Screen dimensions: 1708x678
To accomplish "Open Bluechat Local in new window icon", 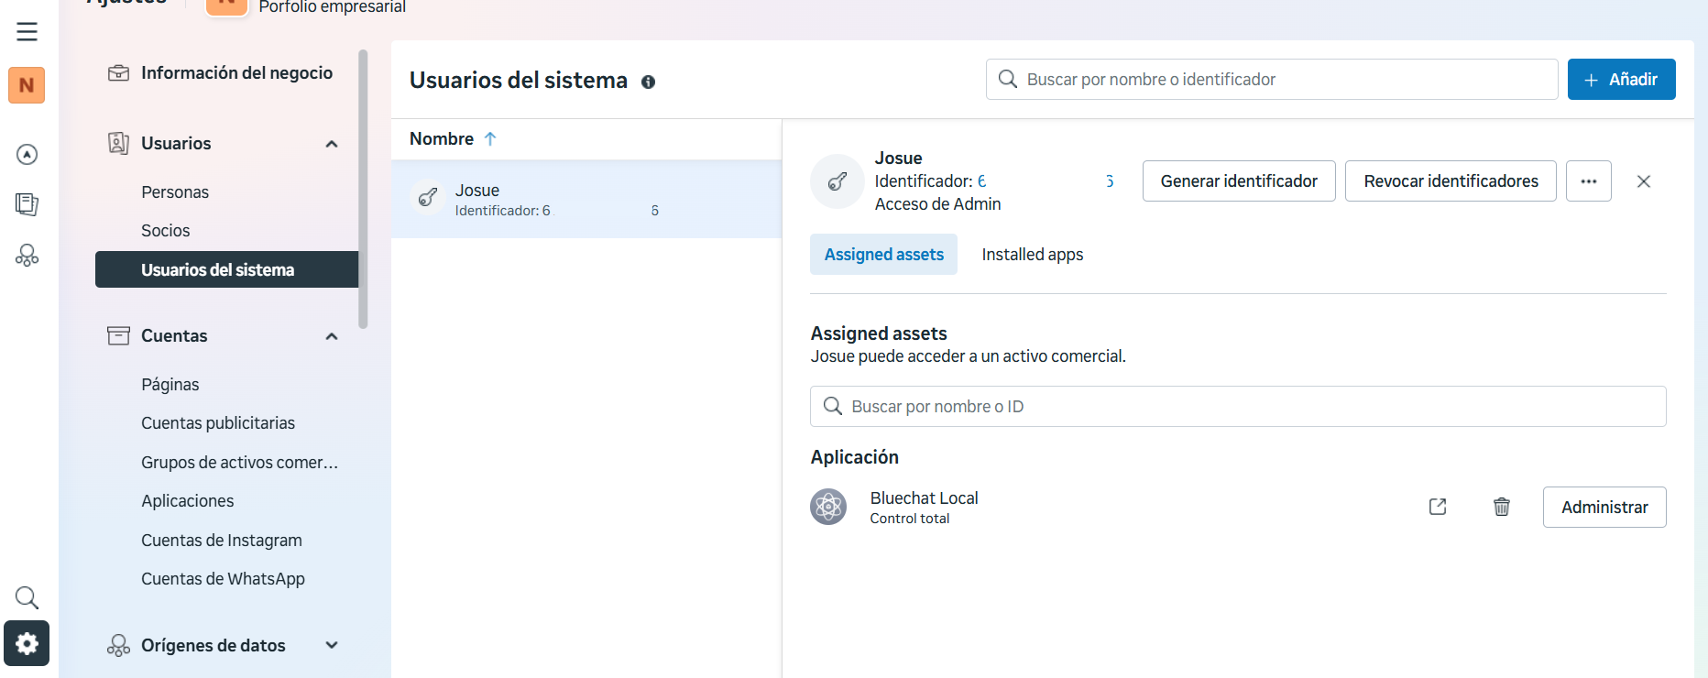I will [1437, 507].
